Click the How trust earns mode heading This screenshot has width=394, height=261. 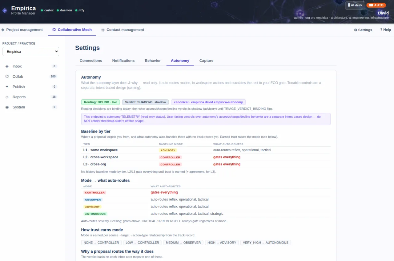(102, 230)
